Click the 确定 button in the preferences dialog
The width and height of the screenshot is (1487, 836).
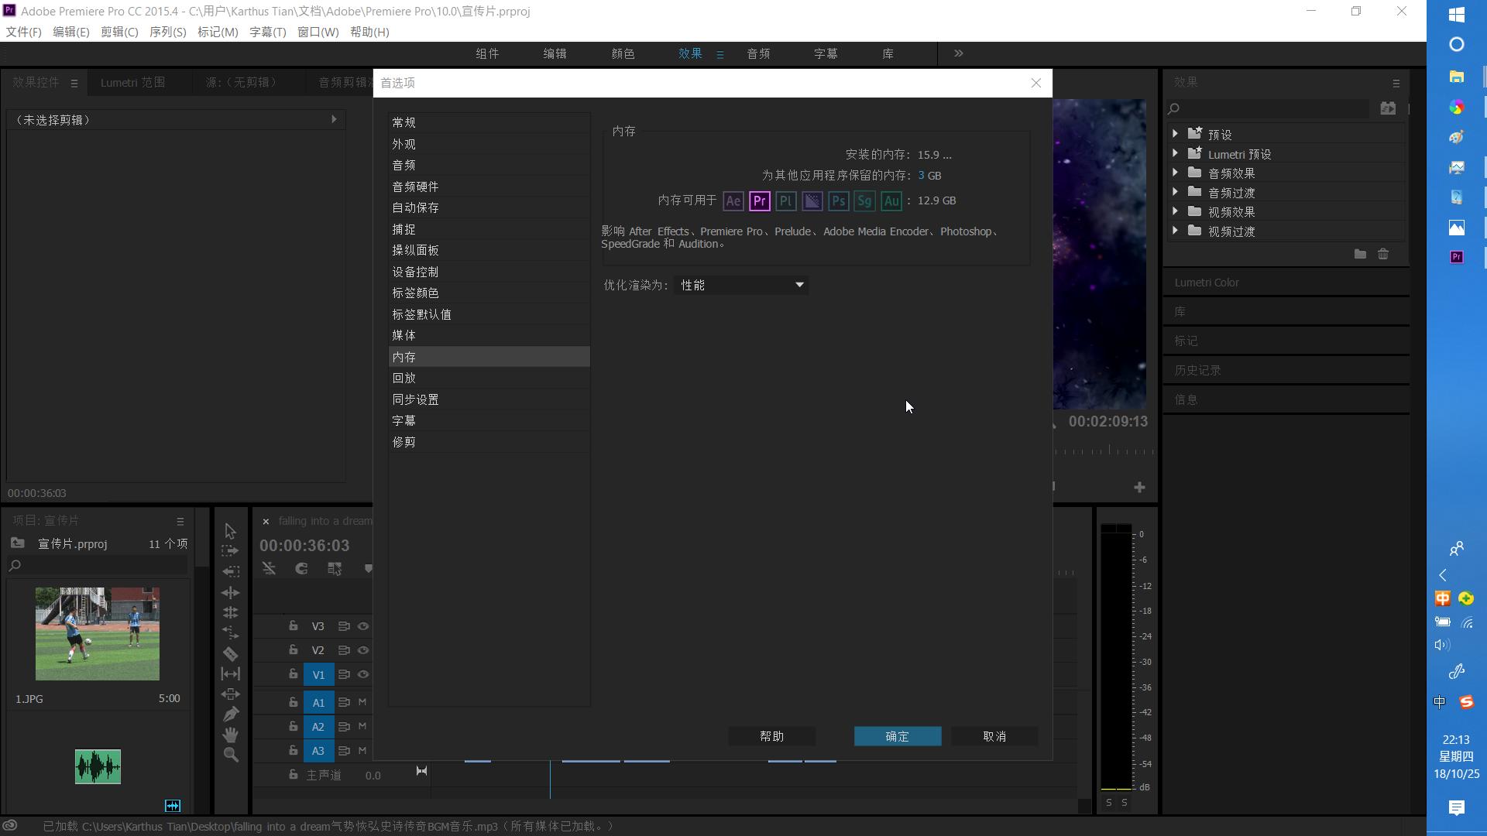897,736
